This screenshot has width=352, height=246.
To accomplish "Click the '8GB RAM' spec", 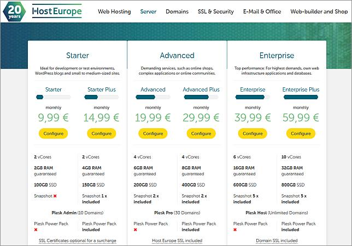I will click(x=191, y=168).
